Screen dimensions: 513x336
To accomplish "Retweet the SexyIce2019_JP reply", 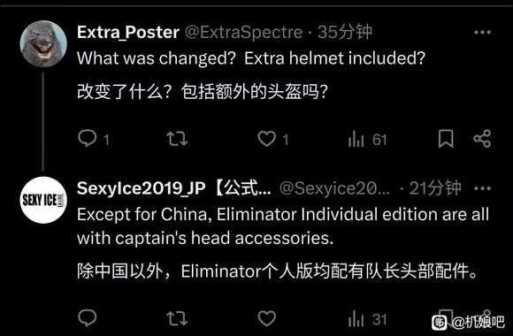I will point(177,318).
